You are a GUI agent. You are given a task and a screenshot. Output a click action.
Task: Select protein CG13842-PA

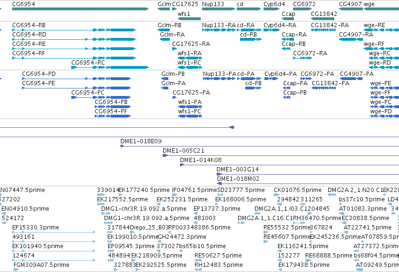pos(324,88)
